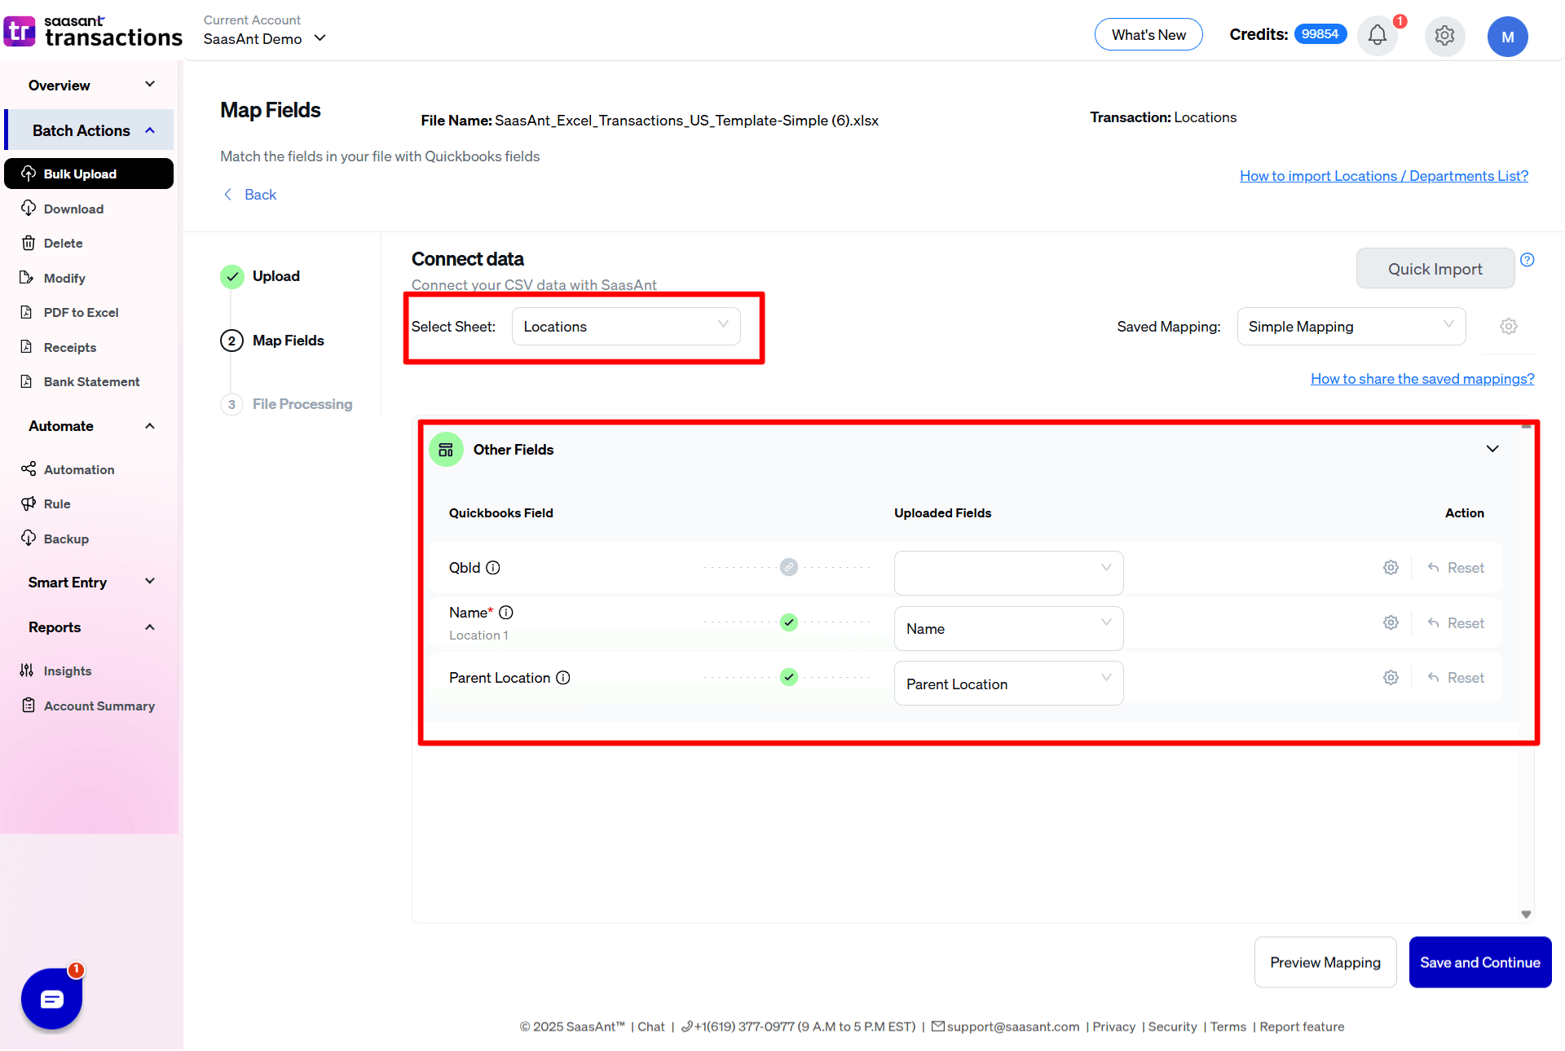This screenshot has height=1051, width=1565.
Task: Open QbId uploaded field dropdown
Action: pos(1008,573)
